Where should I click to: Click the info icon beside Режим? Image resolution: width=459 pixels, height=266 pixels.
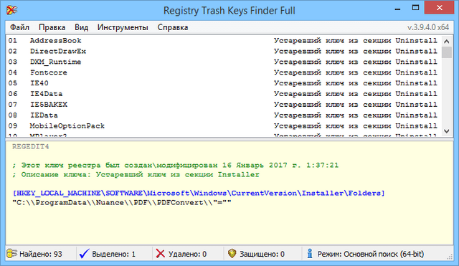(x=310, y=253)
